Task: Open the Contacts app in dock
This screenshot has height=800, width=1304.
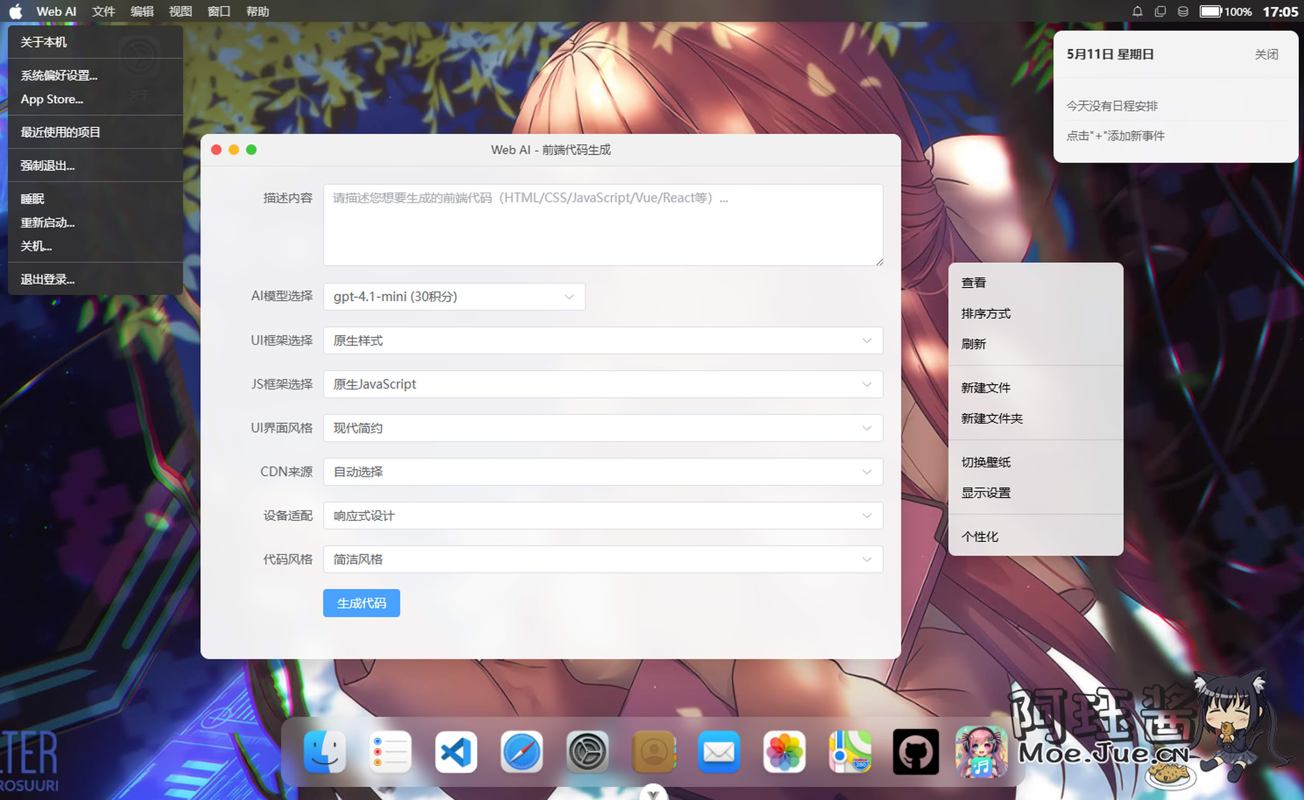Action: 653,752
